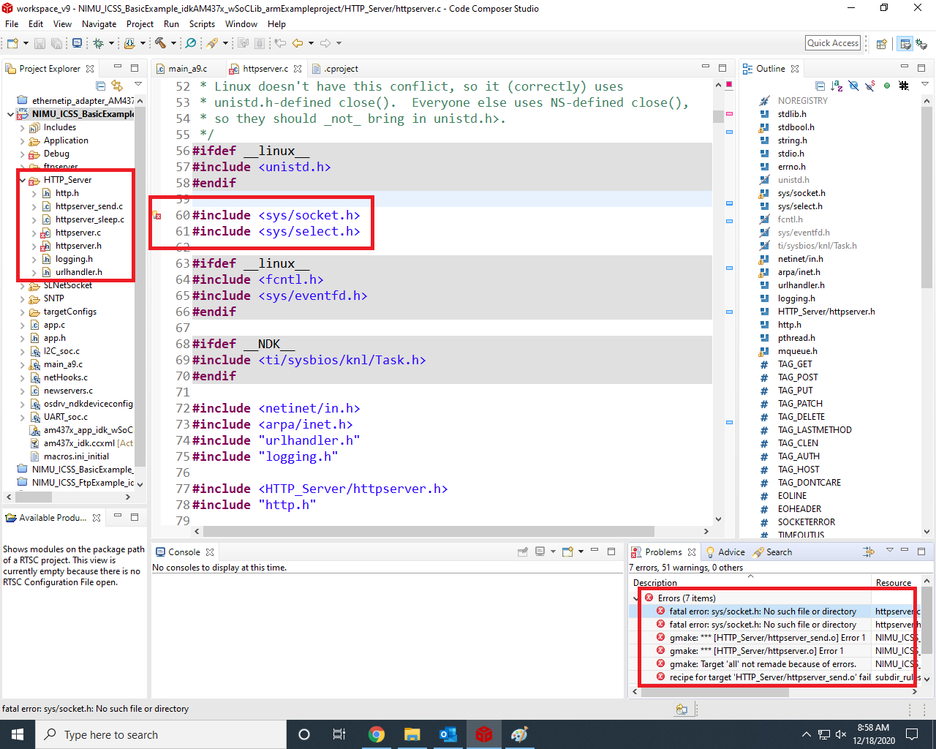Click the Search magnifier icon in the toolbar
The height and width of the screenshot is (749, 936).
[190, 43]
